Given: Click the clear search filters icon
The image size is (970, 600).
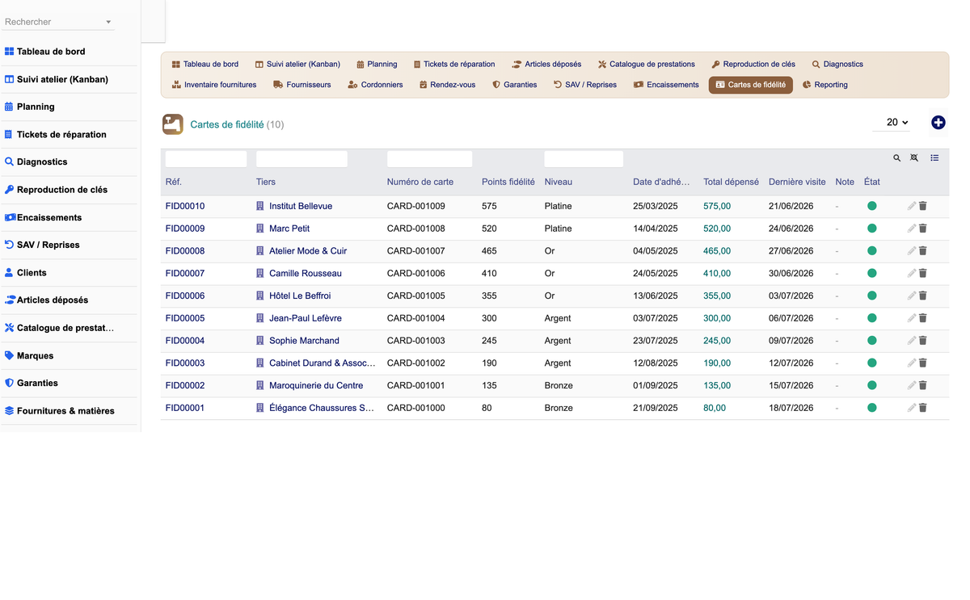Looking at the screenshot, I should tap(914, 158).
